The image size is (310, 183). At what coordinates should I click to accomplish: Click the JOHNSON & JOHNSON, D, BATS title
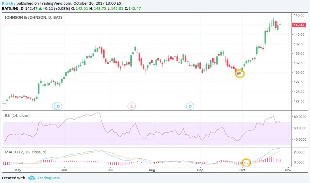[x=34, y=17]
